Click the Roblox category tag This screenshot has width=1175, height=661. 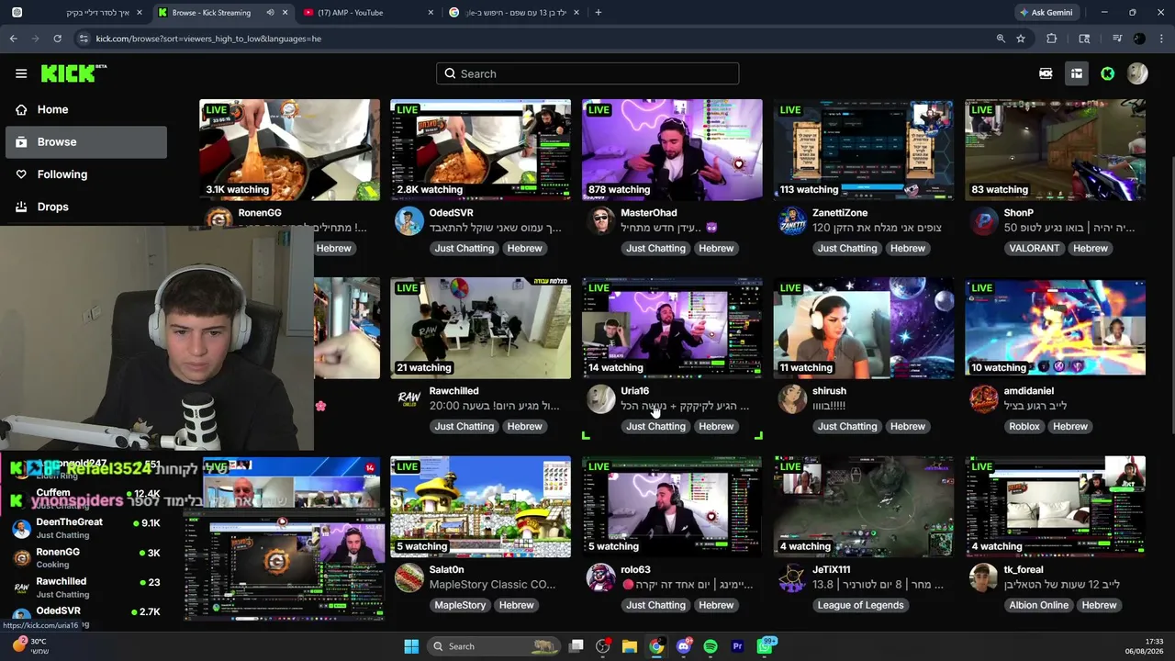pos(1024,426)
